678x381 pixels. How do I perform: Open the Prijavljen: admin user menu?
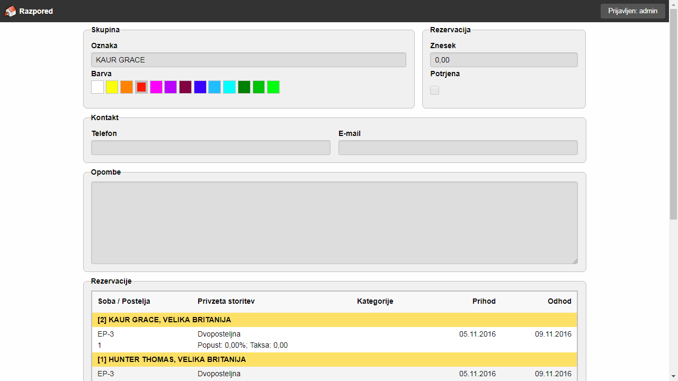632,11
